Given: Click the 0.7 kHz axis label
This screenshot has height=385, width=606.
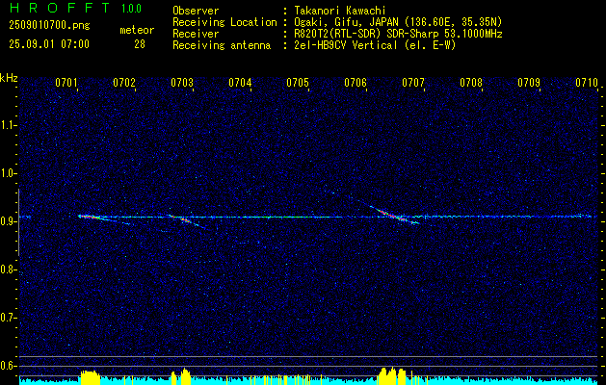Looking at the screenshot, I should pos(8,318).
